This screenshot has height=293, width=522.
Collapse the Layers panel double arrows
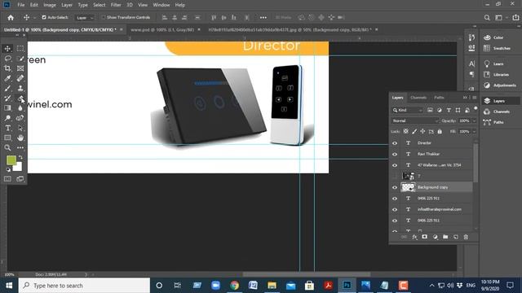[465, 98]
